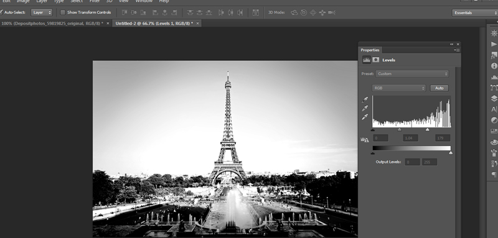Click the midtone input field 1.04
The image size is (498, 238).
tap(410, 138)
